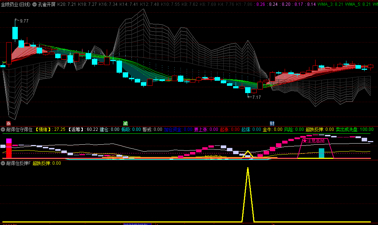Image resolution: width=378 pixels, height=225 pixels.
Task: Select the 低吸: 0.00 readout
Action: [x=131, y=129]
